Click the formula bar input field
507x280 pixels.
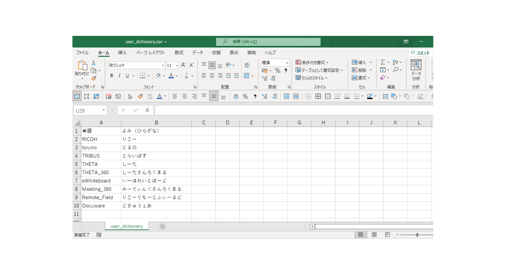[x=294, y=110]
